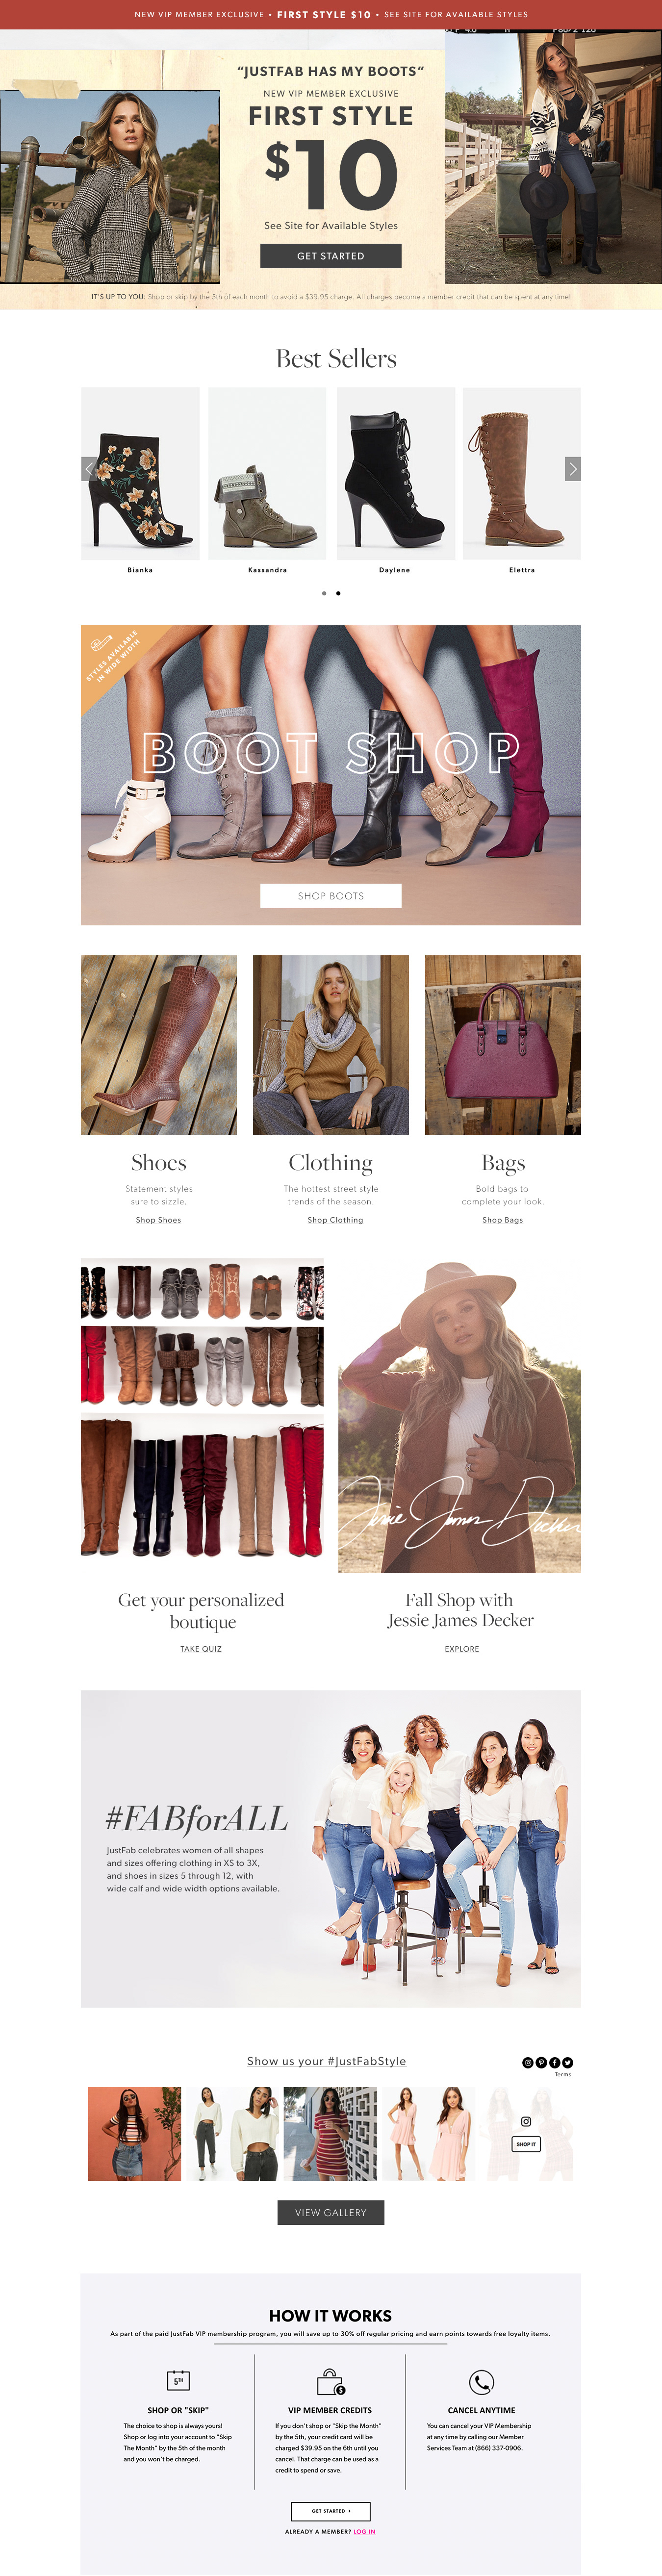Open JustFab's Instagram social icon
The image size is (662, 2576).
click(528, 2062)
